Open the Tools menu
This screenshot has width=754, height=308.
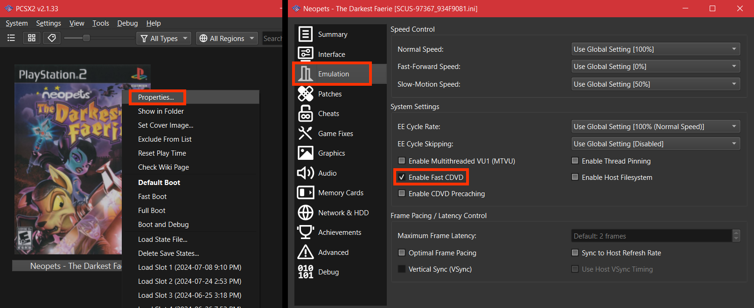coord(101,23)
